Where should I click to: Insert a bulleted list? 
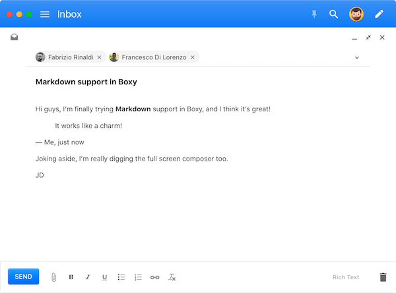[121, 277]
